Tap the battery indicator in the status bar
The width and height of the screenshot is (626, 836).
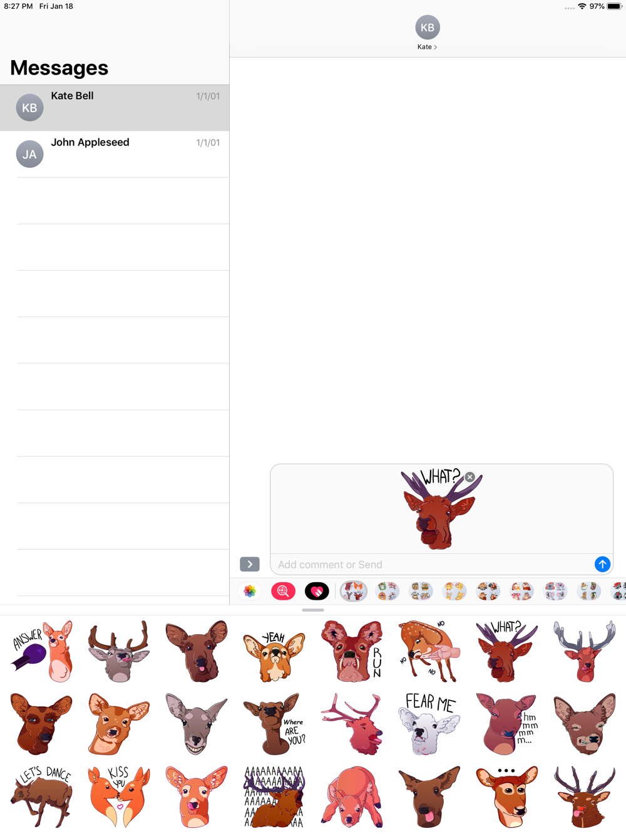pos(614,6)
